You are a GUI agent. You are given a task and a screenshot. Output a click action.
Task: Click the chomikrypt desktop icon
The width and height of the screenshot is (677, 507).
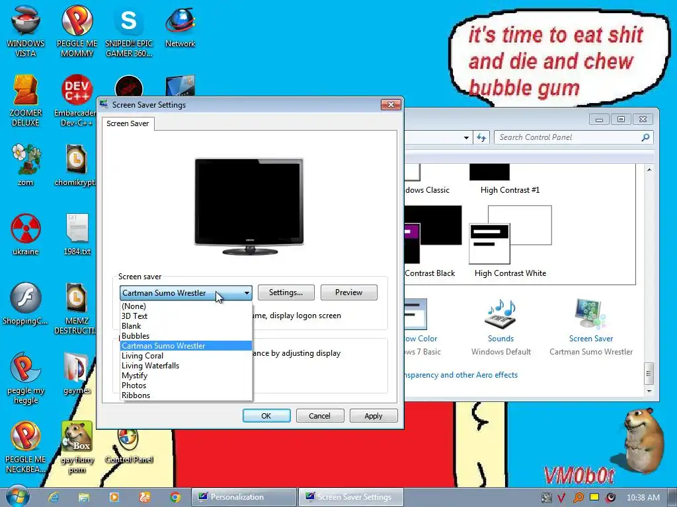(x=76, y=164)
